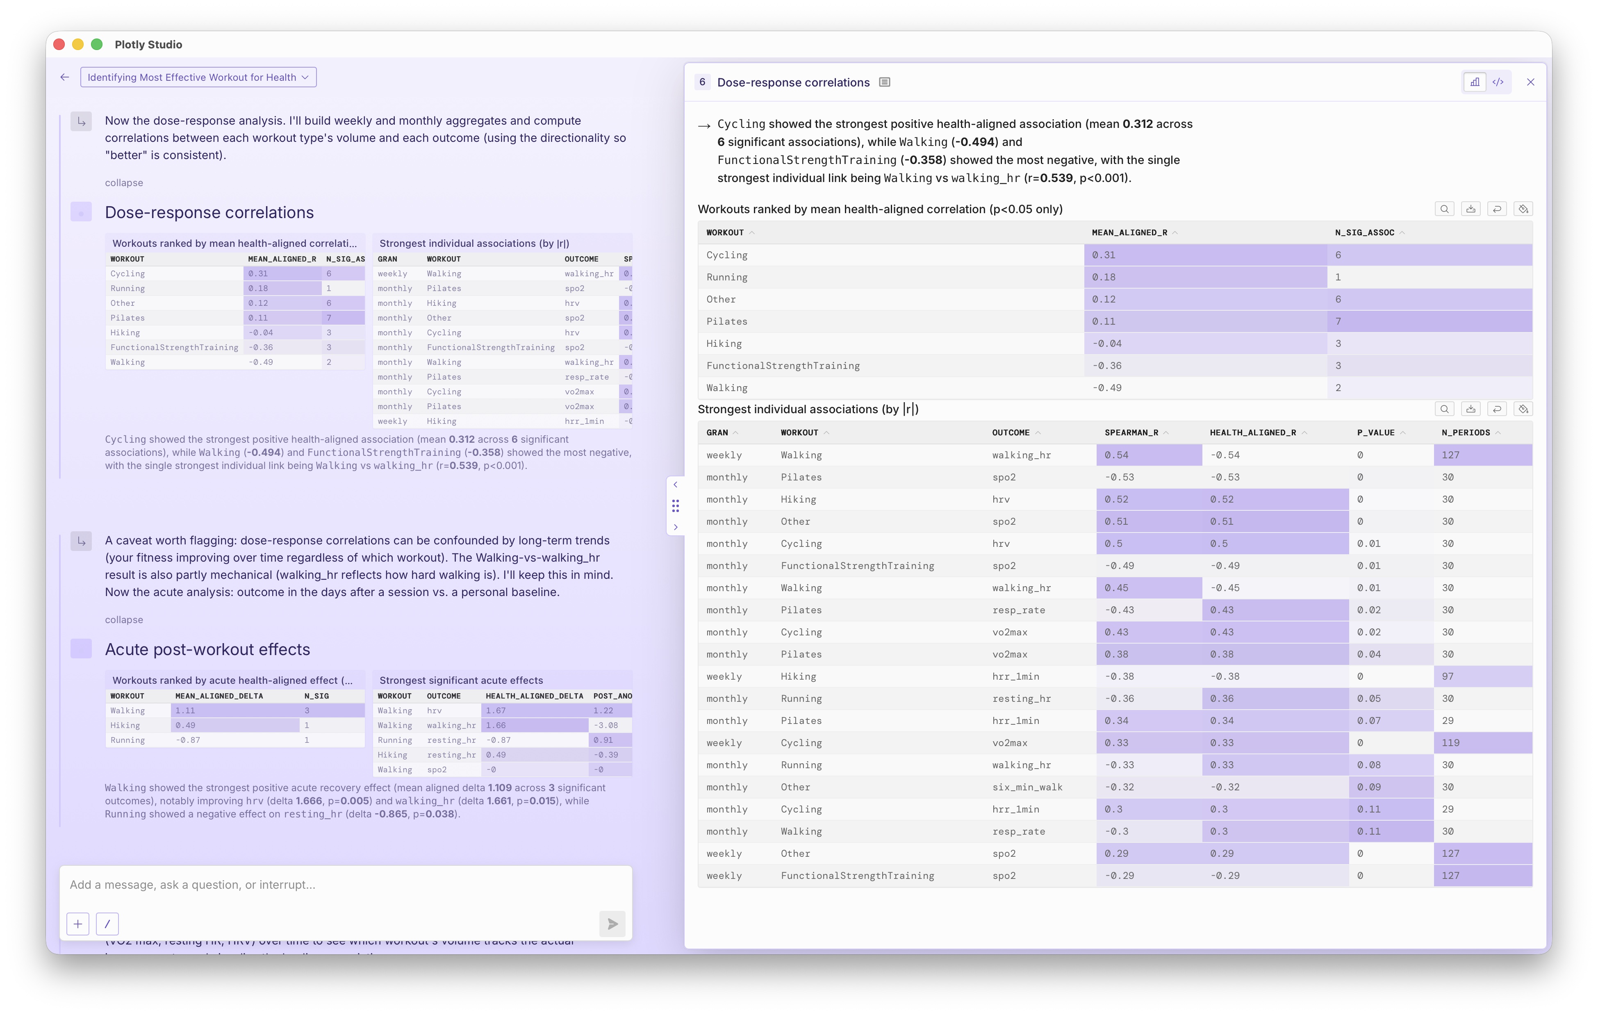Toggle color fill on Workouts ranked table
This screenshot has width=1598, height=1015.
coord(1524,209)
